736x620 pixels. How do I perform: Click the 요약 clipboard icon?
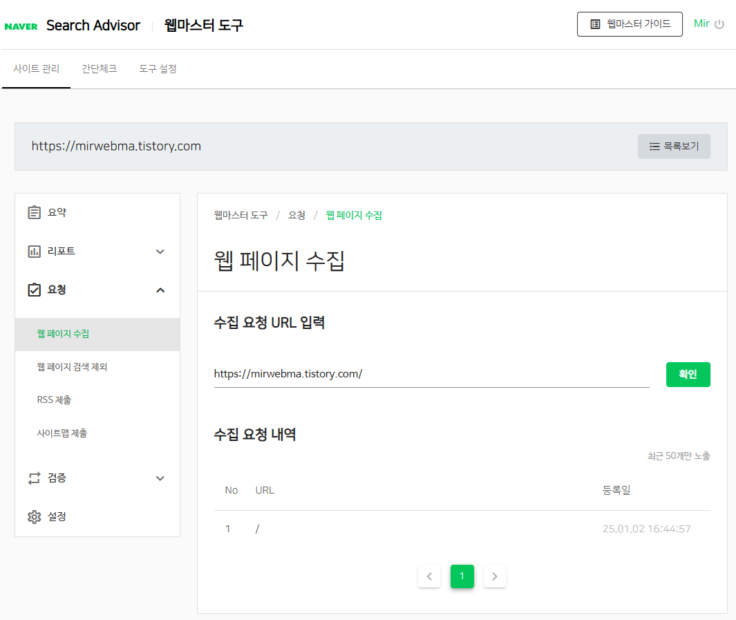(35, 212)
